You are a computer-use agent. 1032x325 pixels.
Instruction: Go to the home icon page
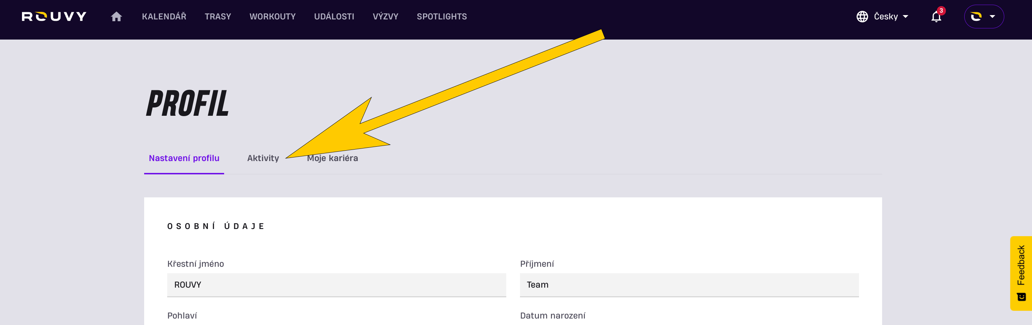(116, 17)
